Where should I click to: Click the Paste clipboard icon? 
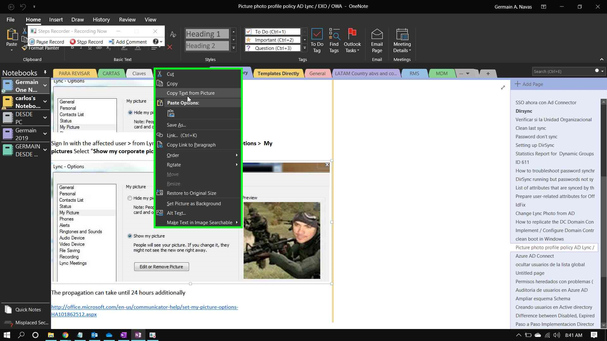[12, 34]
